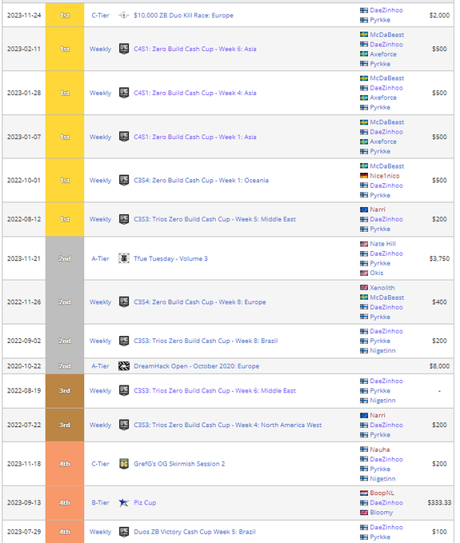Open $10,000 ZB Duo Kill Race: Europe link
Screen dimensions: 460x543
(183, 15)
